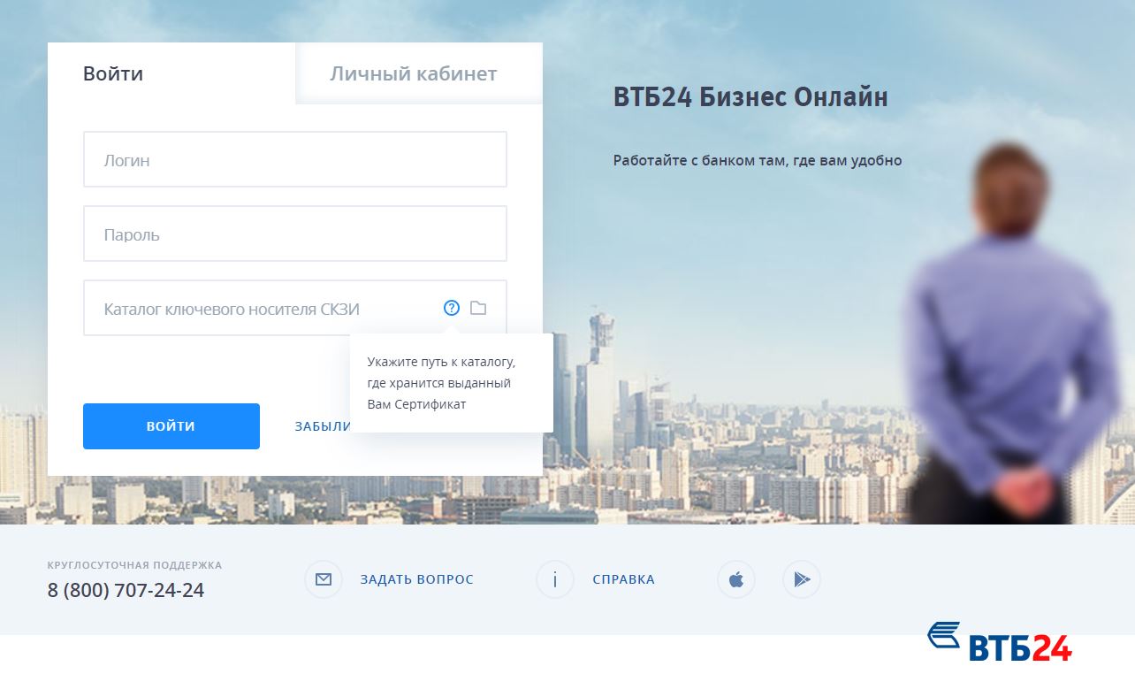Click the blue ВОЙТИ button

tap(171, 426)
